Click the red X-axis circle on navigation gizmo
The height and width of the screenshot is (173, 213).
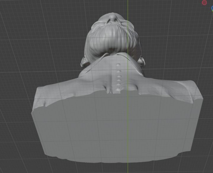coord(204,3)
